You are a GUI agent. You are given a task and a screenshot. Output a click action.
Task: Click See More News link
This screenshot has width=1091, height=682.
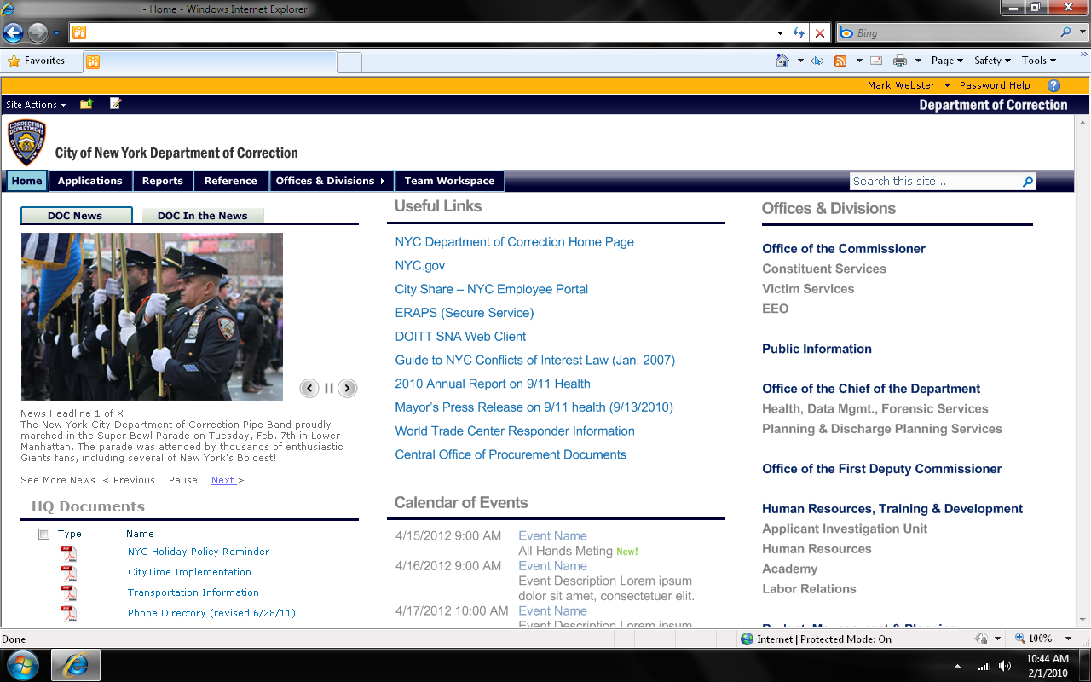click(58, 480)
